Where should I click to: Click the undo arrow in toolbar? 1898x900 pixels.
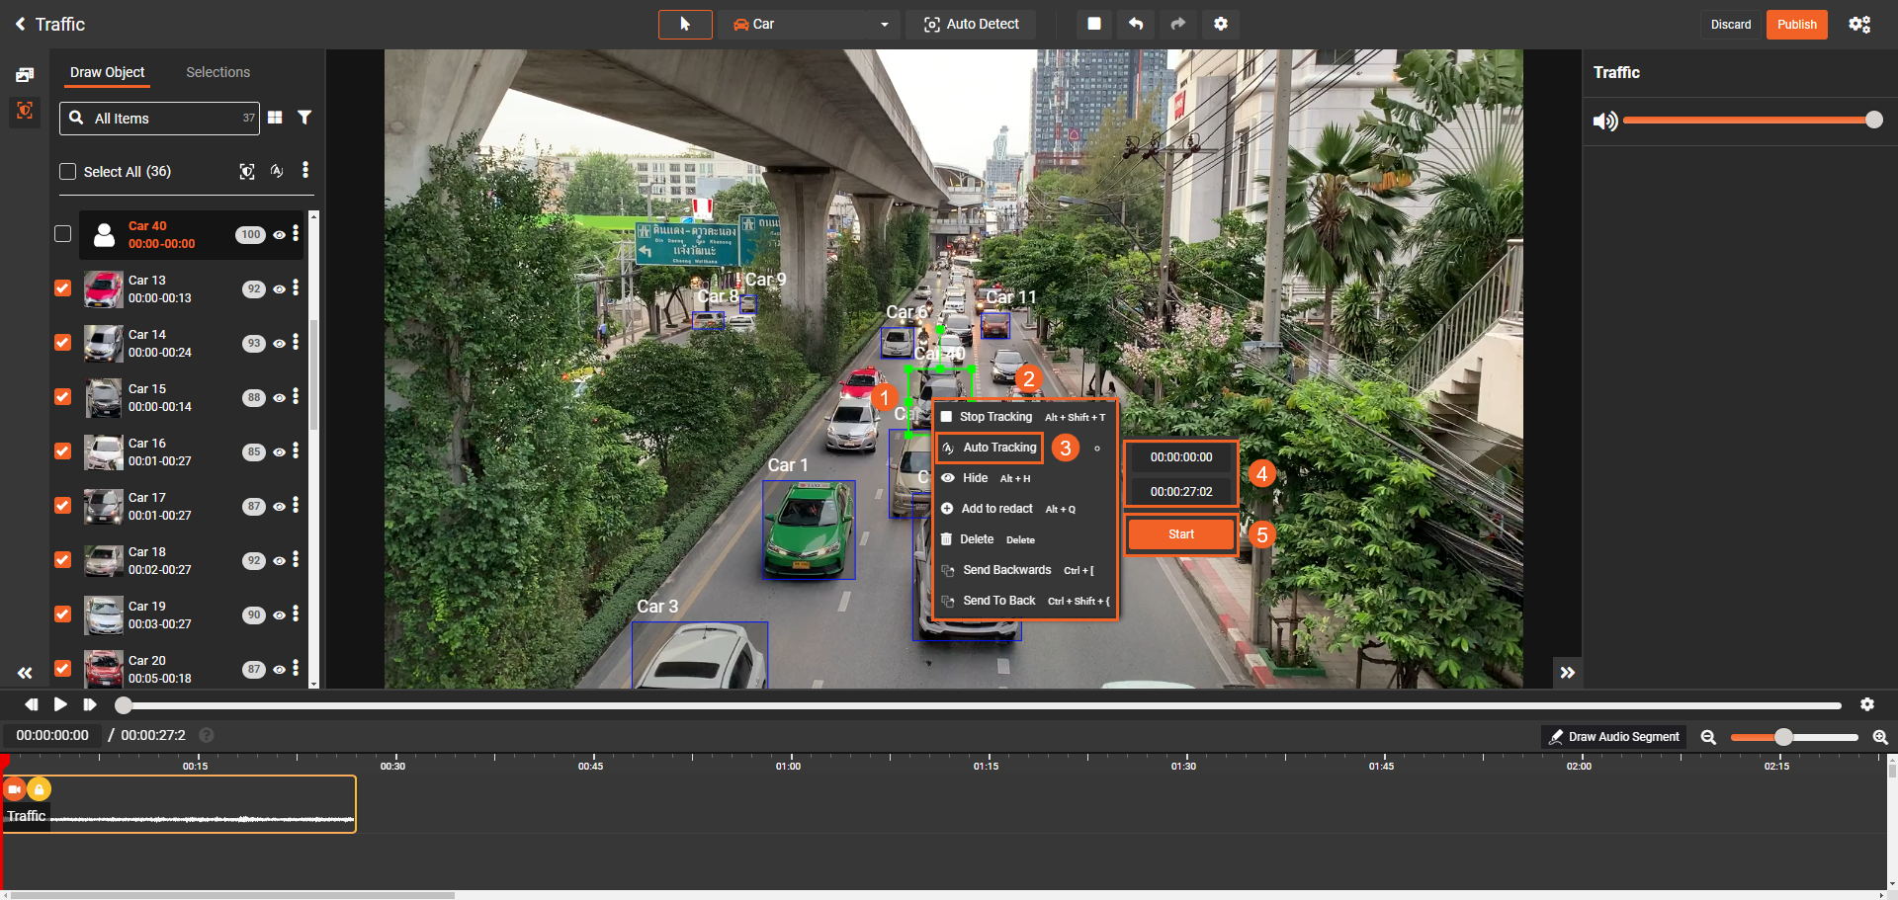coord(1136,25)
